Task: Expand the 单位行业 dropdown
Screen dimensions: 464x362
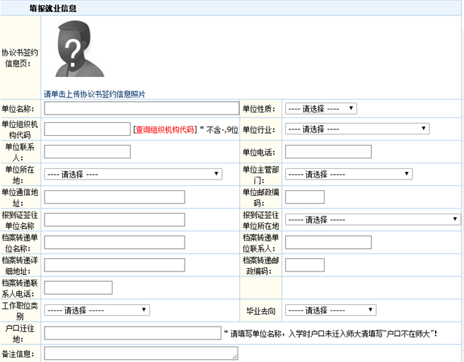Action: click(x=357, y=129)
